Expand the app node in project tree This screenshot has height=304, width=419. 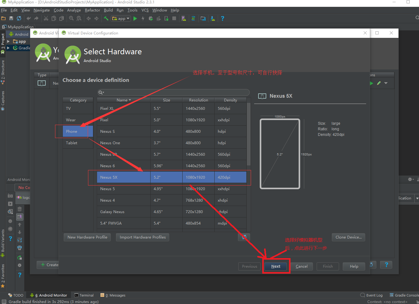click(9, 41)
